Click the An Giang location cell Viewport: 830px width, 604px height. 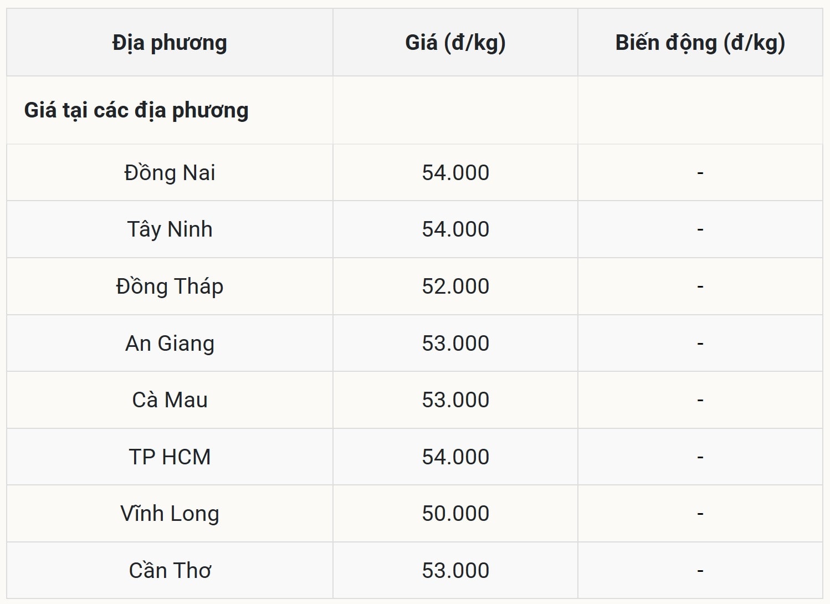(x=170, y=344)
